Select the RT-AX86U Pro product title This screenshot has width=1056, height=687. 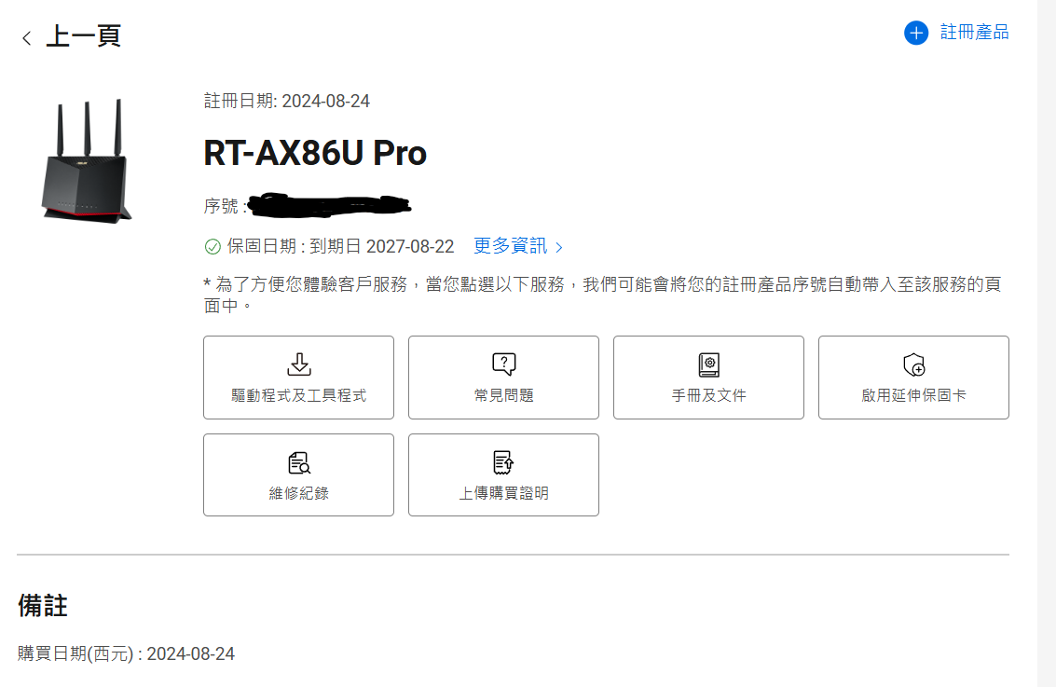(315, 153)
